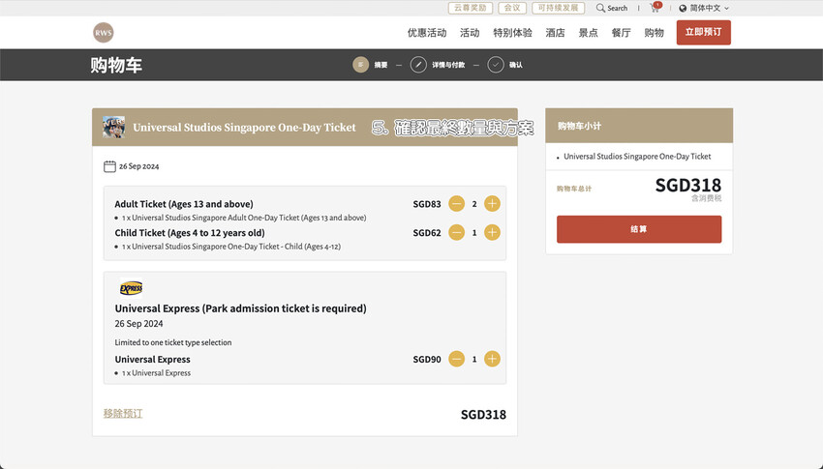Open the 优惠活动 menu item

(427, 33)
